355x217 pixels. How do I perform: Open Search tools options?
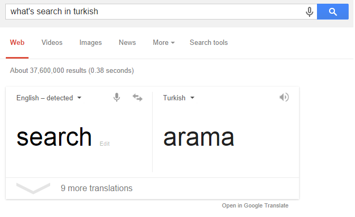point(209,43)
